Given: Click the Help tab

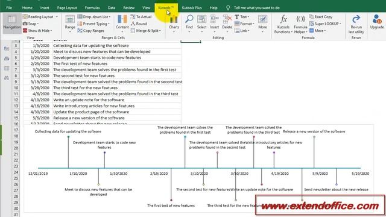Looking at the screenshot, I should [x=214, y=8].
